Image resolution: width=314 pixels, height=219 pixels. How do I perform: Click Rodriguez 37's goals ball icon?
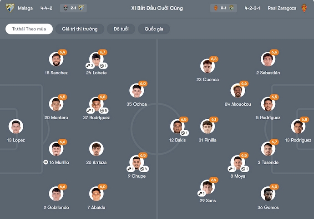[102, 111]
